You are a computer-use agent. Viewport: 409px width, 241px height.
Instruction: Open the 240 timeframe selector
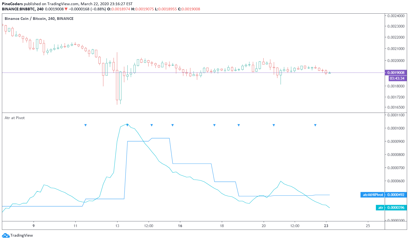pyautogui.click(x=40, y=9)
